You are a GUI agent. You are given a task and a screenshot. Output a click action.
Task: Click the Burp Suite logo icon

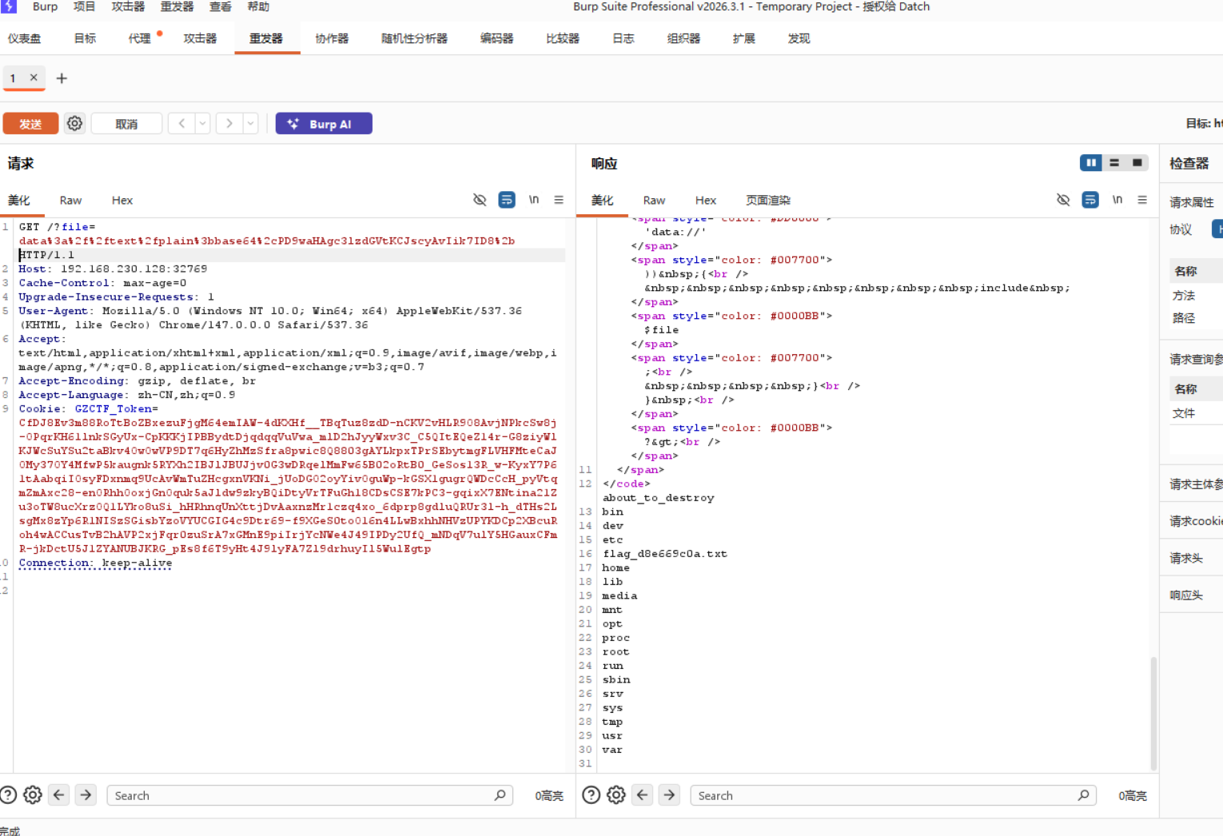[x=9, y=6]
